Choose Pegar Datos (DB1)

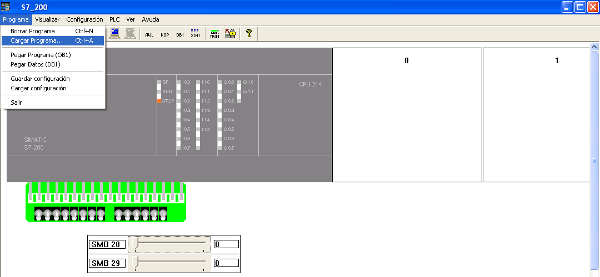53,64
